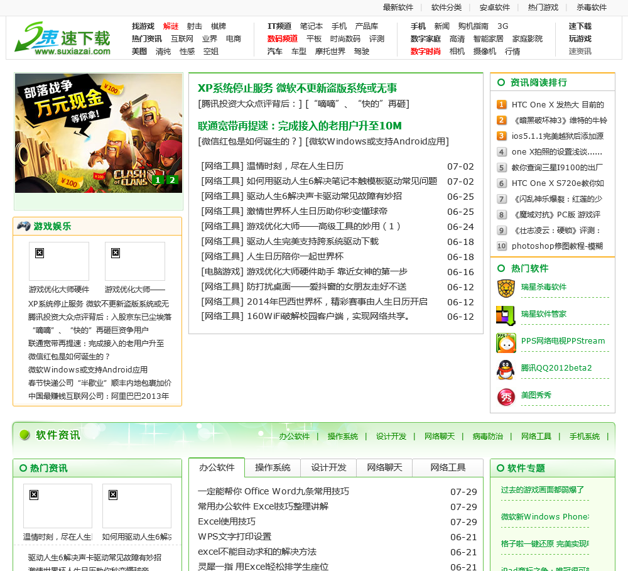Click date 06-24 in the news list
Screen dimensions: 628x571
click(460, 227)
